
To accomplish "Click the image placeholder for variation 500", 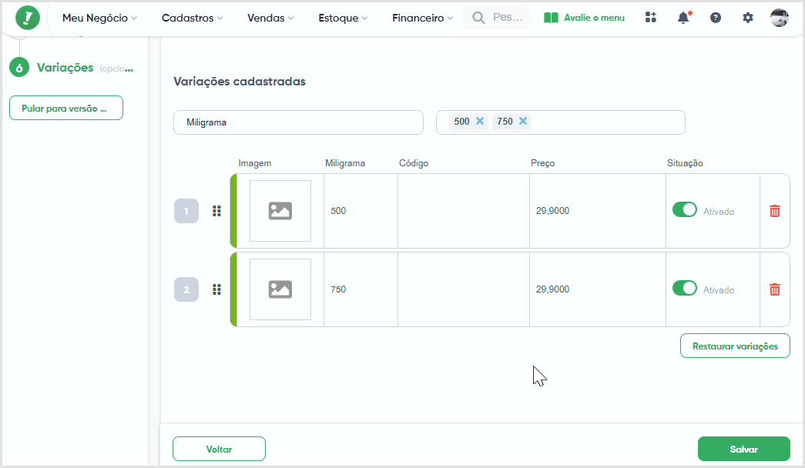I will point(280,211).
